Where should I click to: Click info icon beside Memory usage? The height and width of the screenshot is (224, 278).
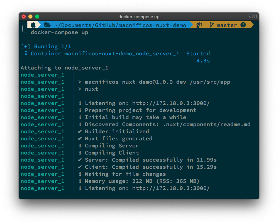tap(80, 181)
